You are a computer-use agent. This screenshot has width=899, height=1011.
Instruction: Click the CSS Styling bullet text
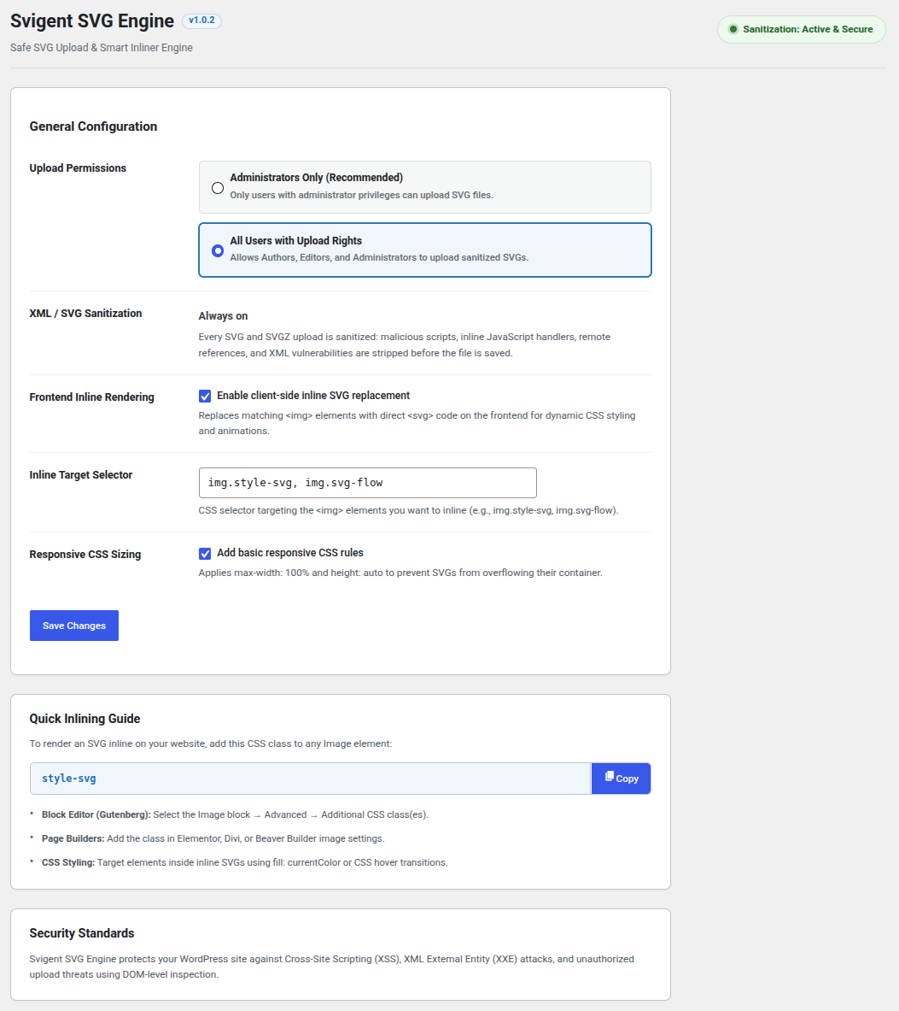[x=245, y=862]
